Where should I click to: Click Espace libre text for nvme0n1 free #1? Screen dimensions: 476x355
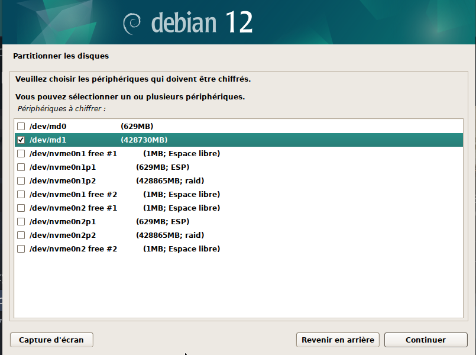pyautogui.click(x=193, y=154)
